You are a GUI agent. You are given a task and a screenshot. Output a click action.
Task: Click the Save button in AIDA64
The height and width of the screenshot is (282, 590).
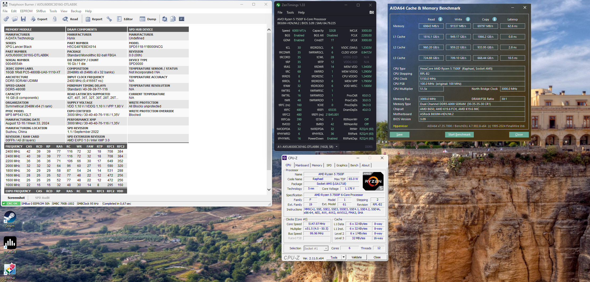click(x=399, y=134)
